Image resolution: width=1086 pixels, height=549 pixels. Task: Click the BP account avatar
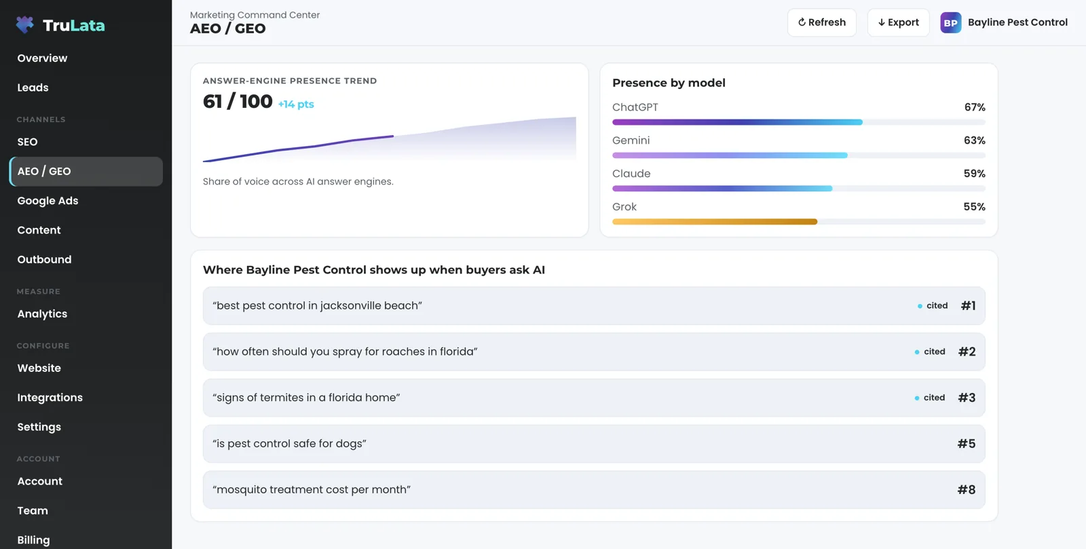click(950, 22)
